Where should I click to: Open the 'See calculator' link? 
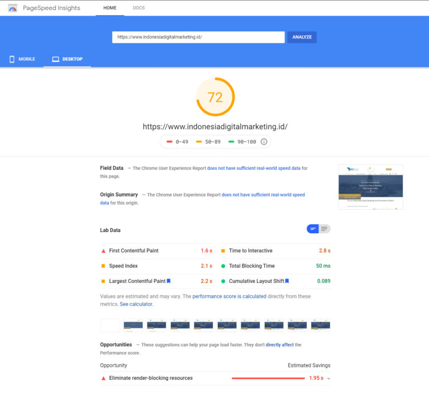[x=136, y=304]
